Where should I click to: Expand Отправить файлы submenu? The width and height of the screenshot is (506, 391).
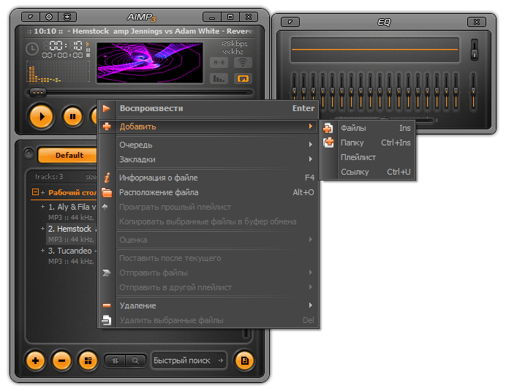[x=208, y=273]
